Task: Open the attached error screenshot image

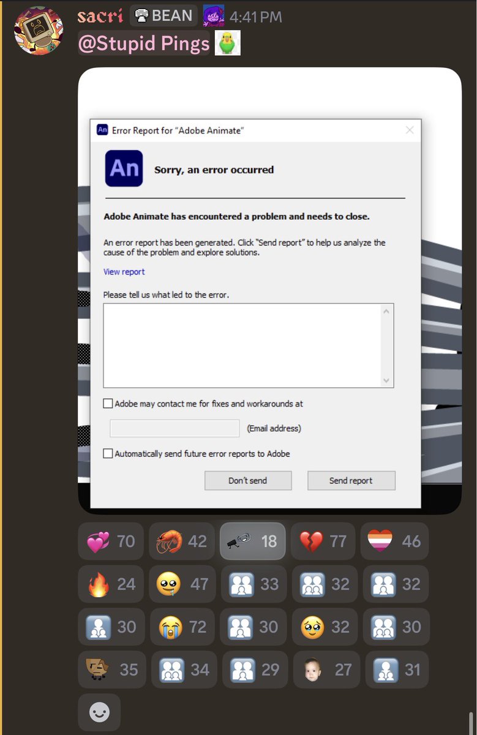Action: coord(269,291)
